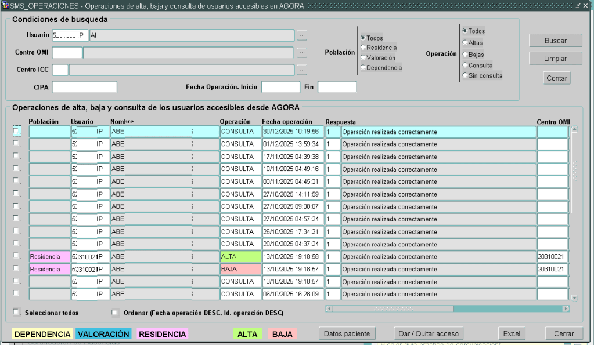Toggle Ordenar by Fecha operación DESC checkbox
594x345 pixels.
pyautogui.click(x=115, y=312)
